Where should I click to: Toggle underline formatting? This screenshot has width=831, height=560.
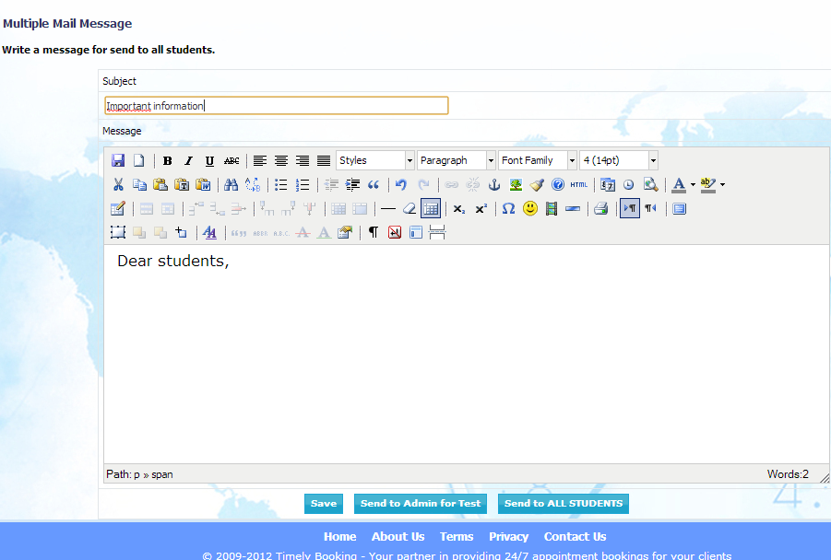[209, 160]
